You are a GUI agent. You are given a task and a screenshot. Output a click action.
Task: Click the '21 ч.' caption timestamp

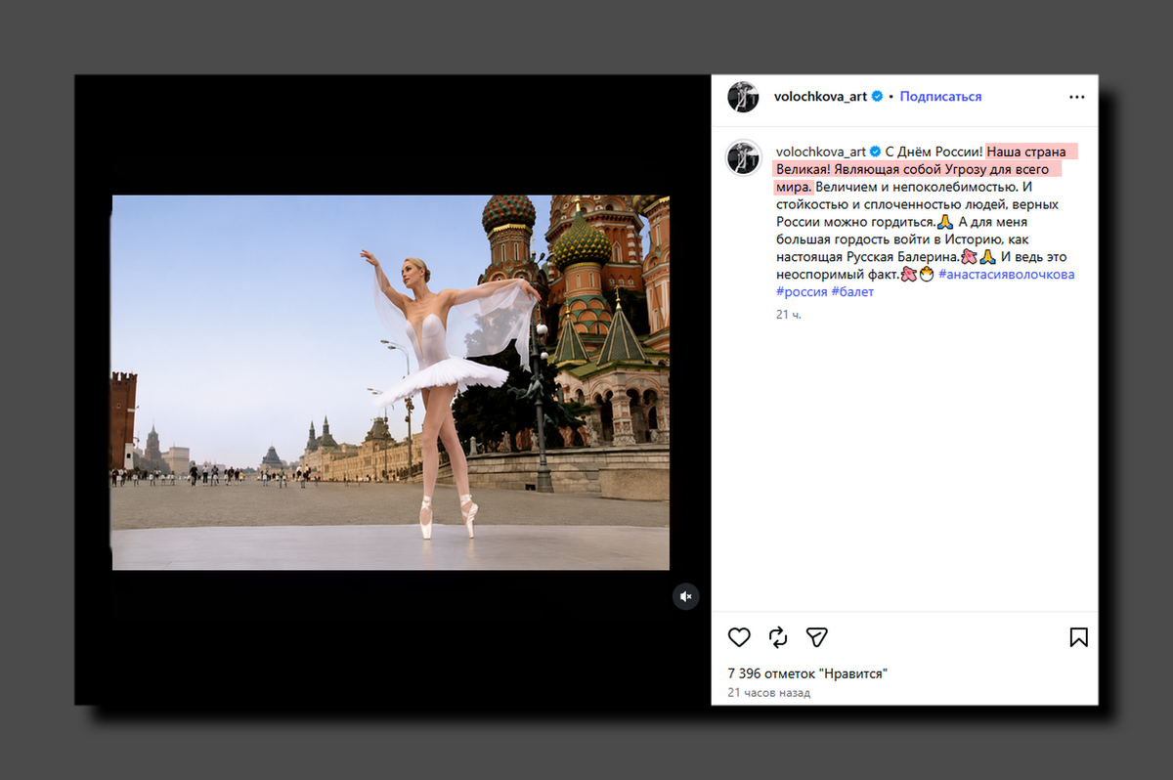coord(789,315)
